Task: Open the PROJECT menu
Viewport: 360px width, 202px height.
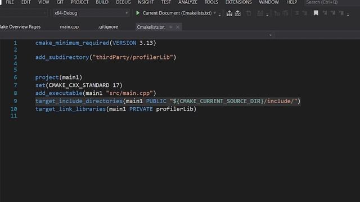Action: tap(79, 2)
